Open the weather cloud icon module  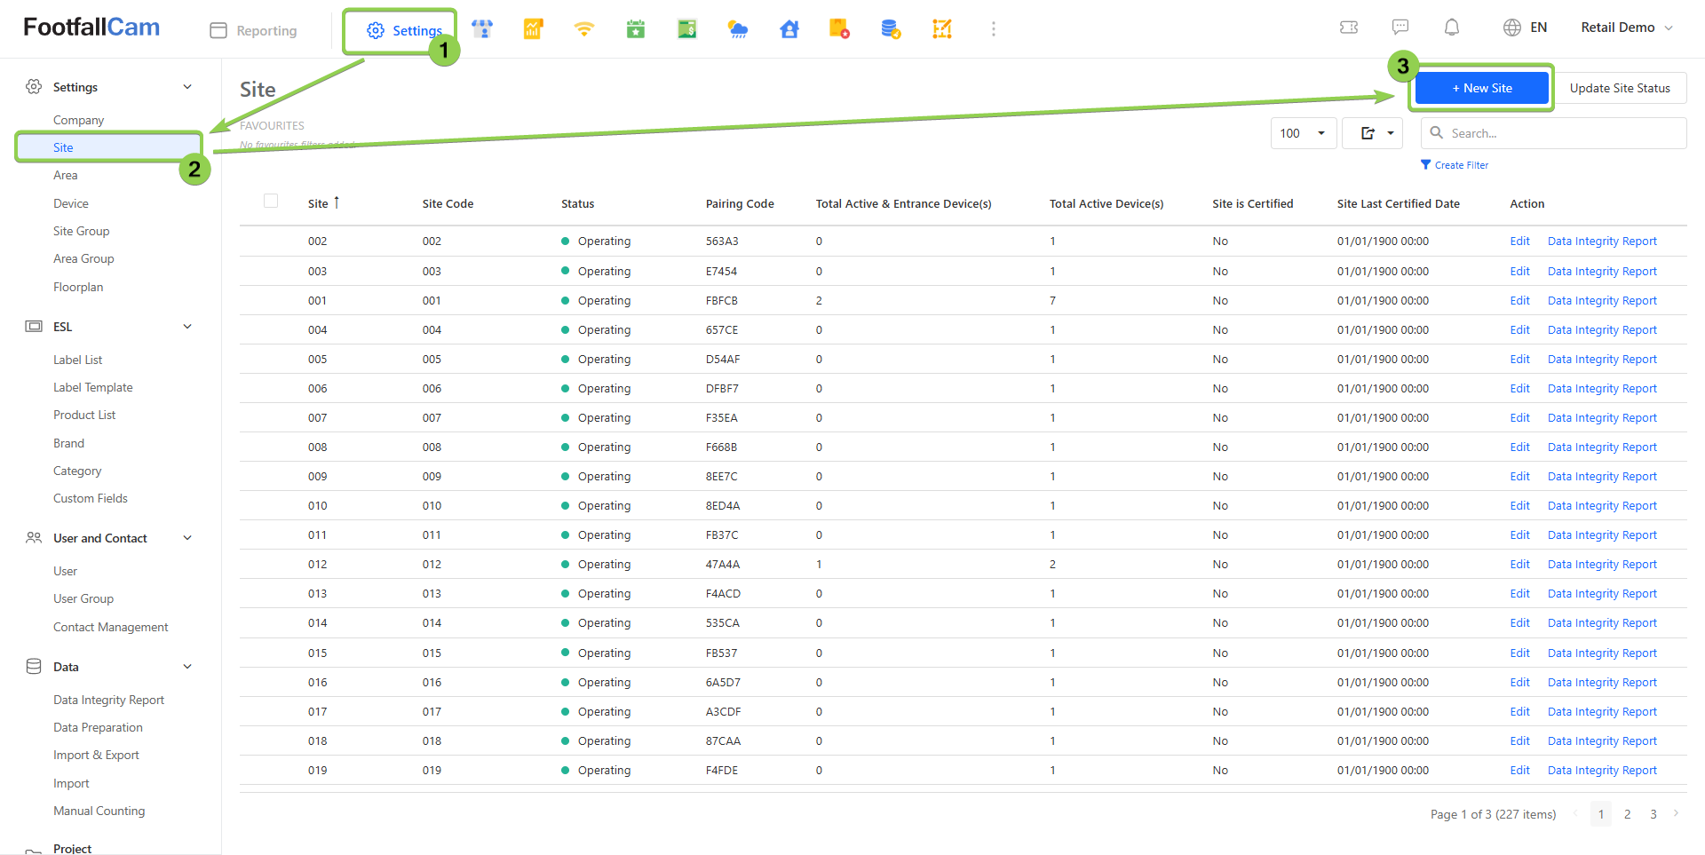(x=737, y=29)
